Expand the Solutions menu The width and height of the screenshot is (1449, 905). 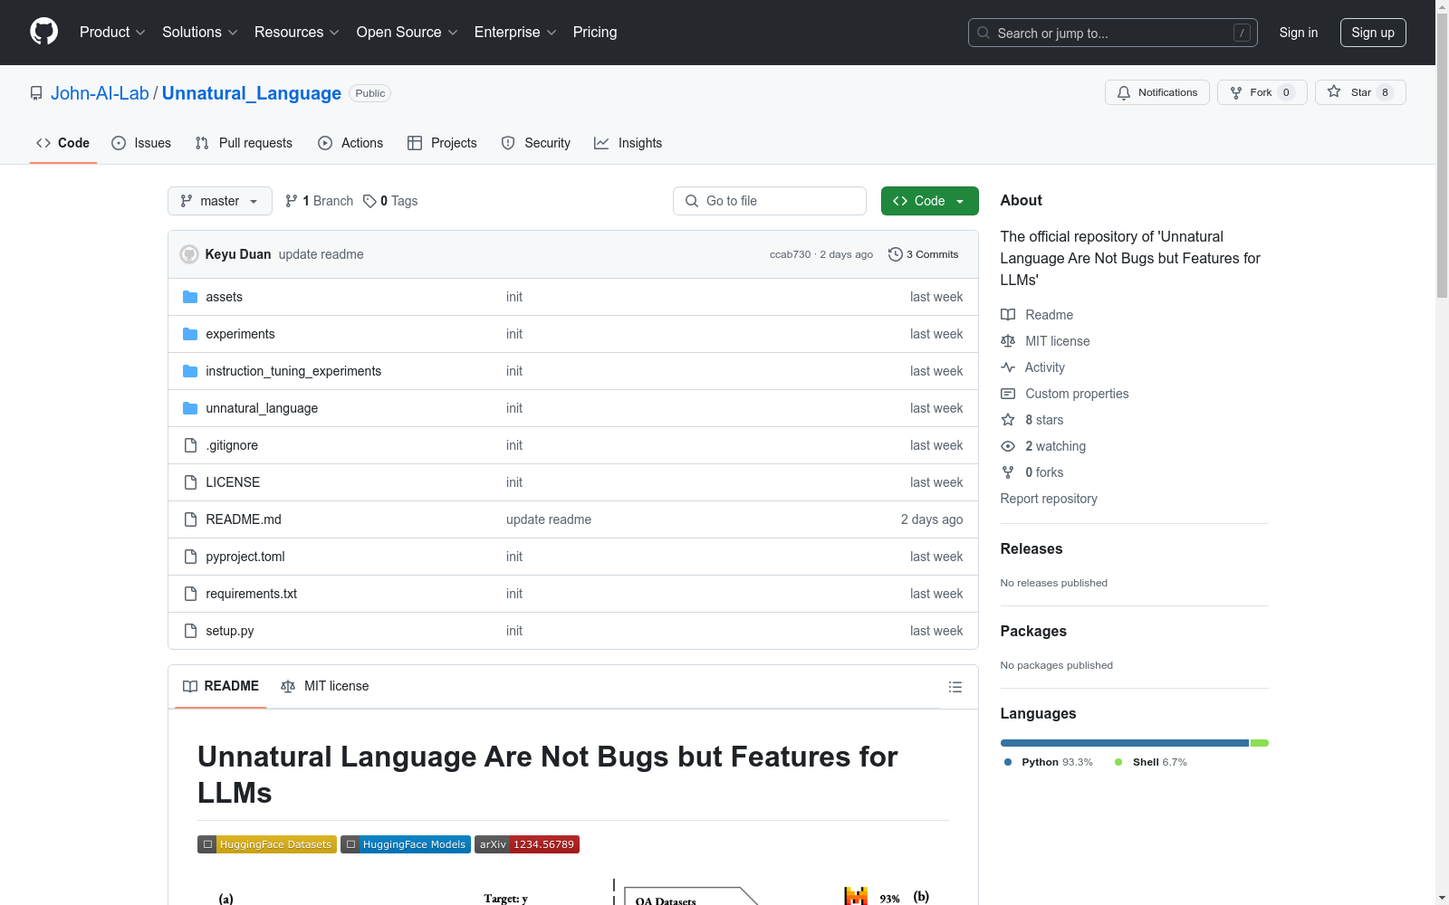pyautogui.click(x=200, y=32)
